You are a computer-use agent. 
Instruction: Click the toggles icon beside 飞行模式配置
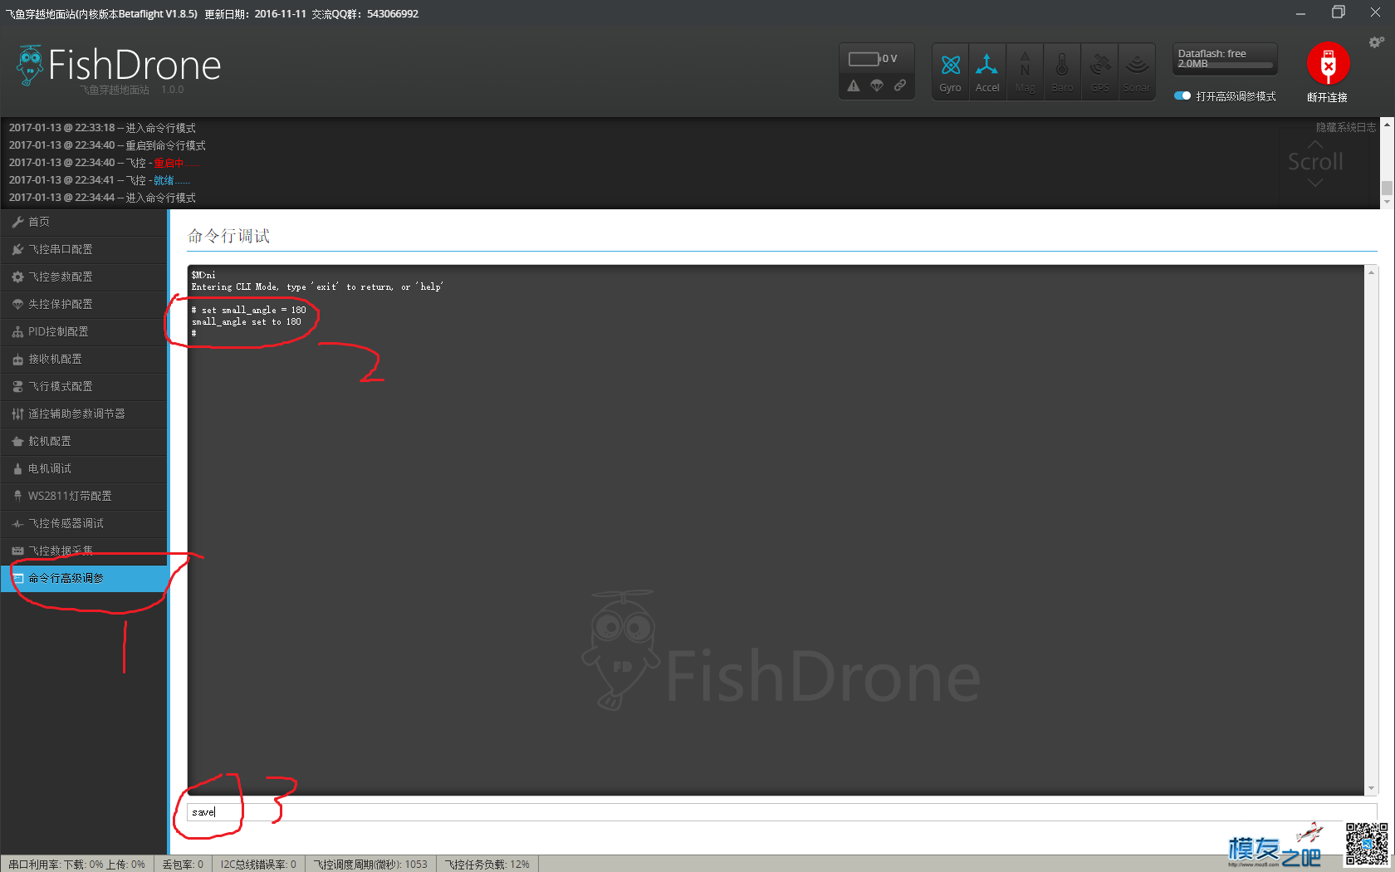click(x=17, y=386)
